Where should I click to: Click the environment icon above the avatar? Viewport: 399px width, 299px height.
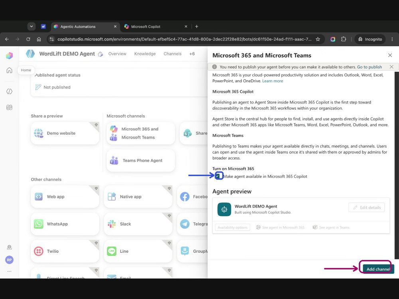coord(9,247)
